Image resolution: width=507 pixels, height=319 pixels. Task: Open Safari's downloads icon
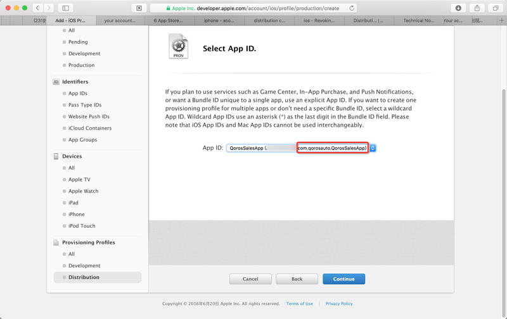tap(458, 8)
